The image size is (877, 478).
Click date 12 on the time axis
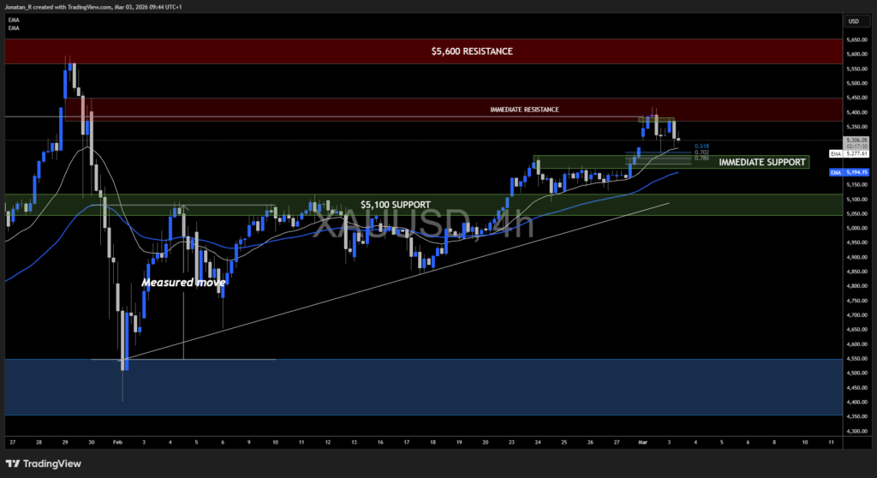coord(328,442)
